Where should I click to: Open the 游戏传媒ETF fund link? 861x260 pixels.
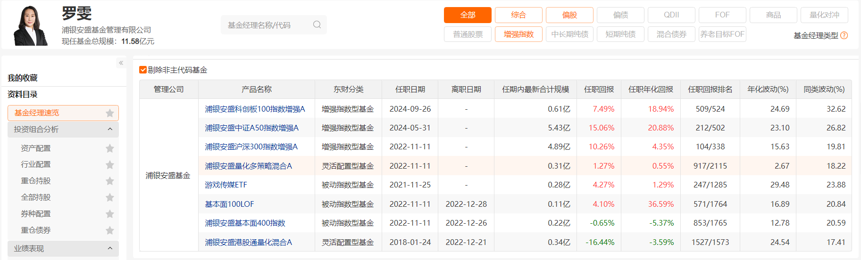click(226, 185)
